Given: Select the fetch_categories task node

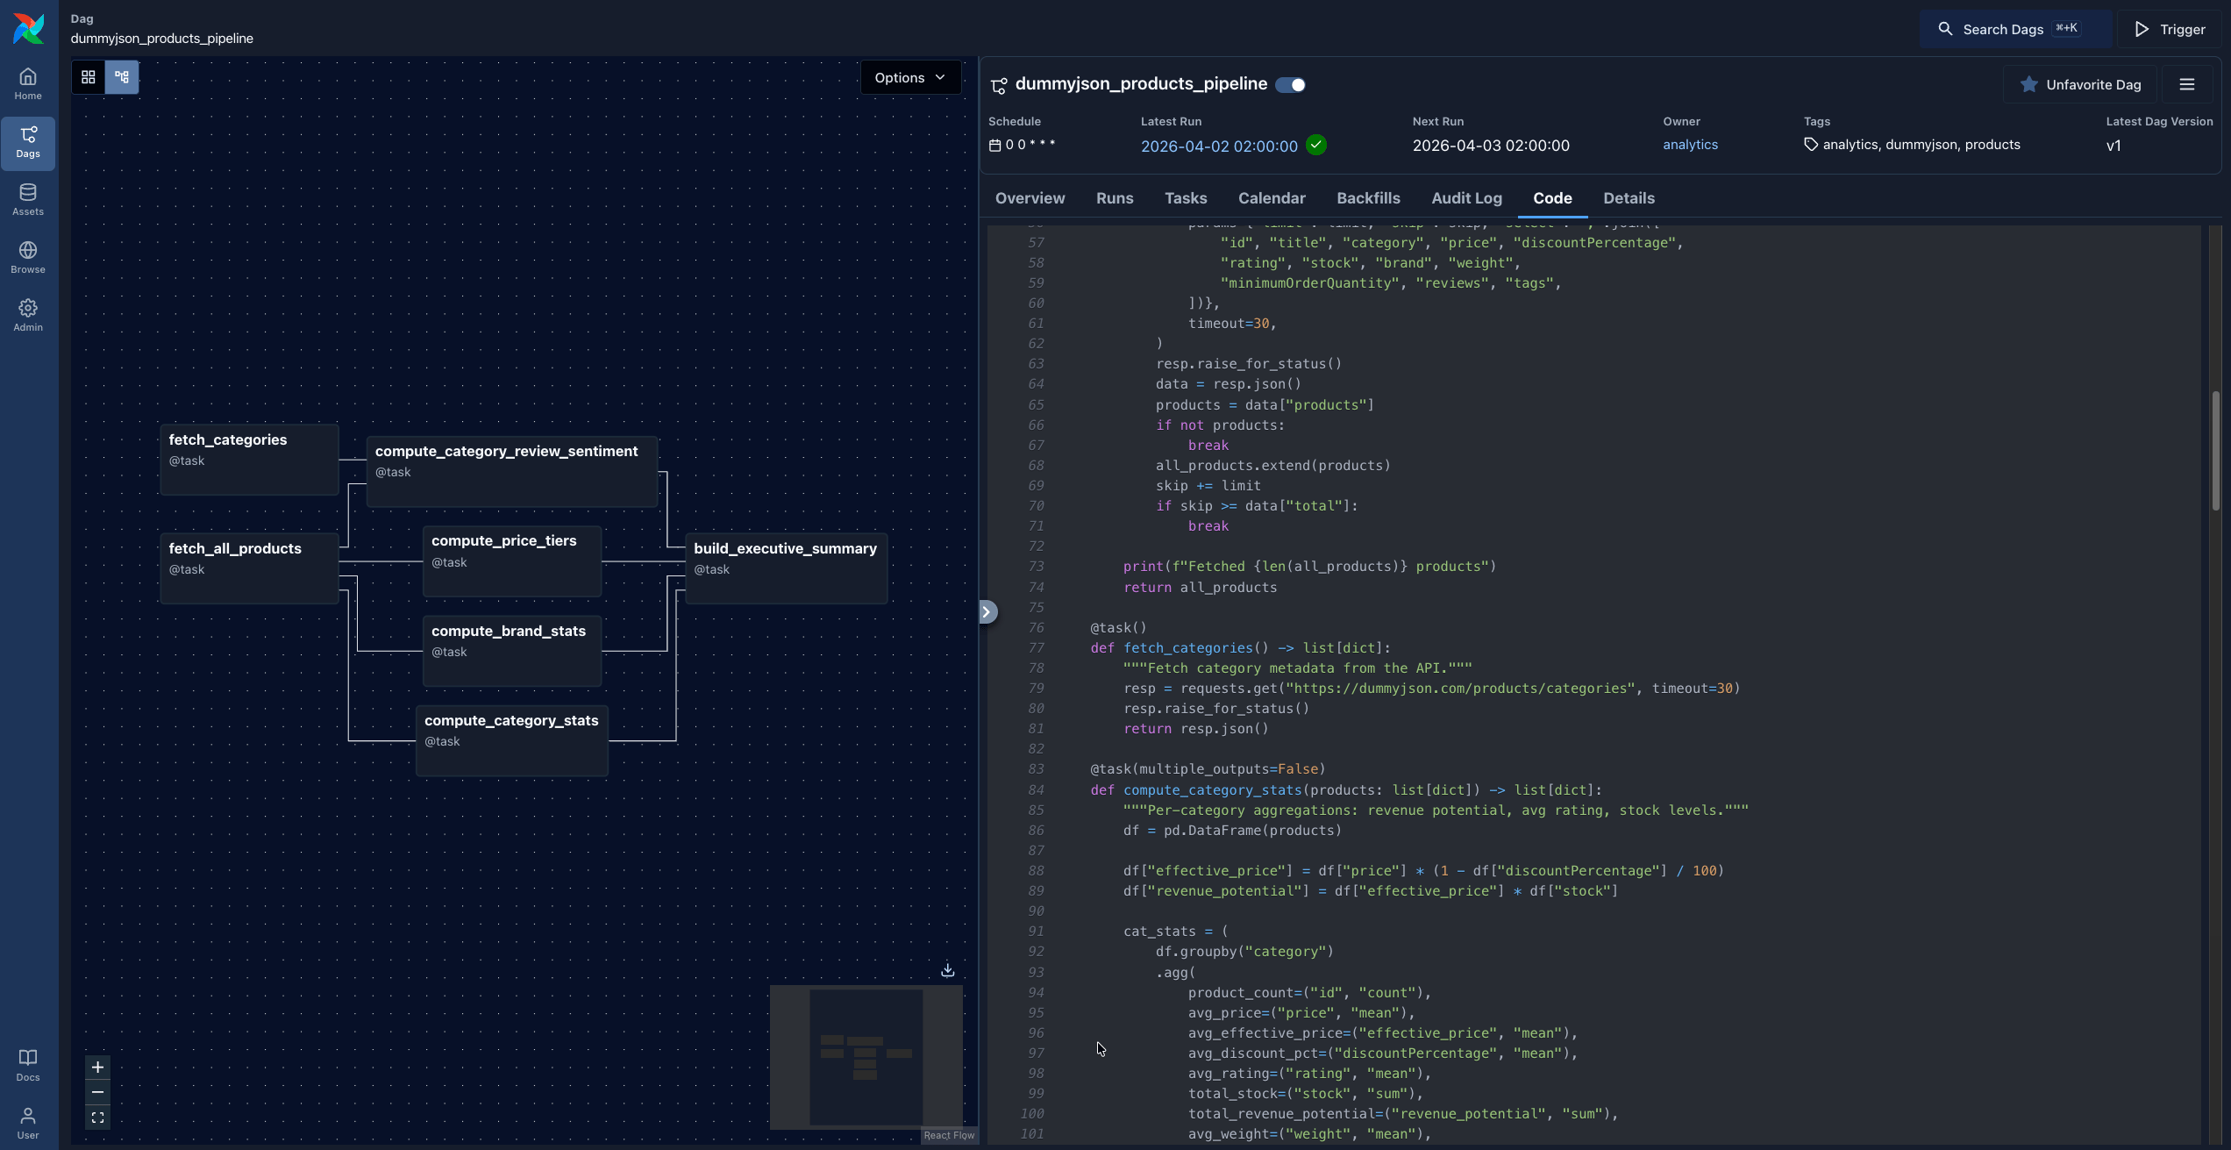Looking at the screenshot, I should 249,460.
